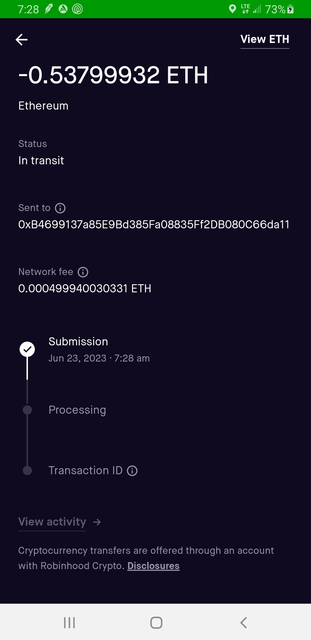Image resolution: width=311 pixels, height=640 pixels.
Task: Tap the Network fee info icon
Action: pyautogui.click(x=83, y=272)
